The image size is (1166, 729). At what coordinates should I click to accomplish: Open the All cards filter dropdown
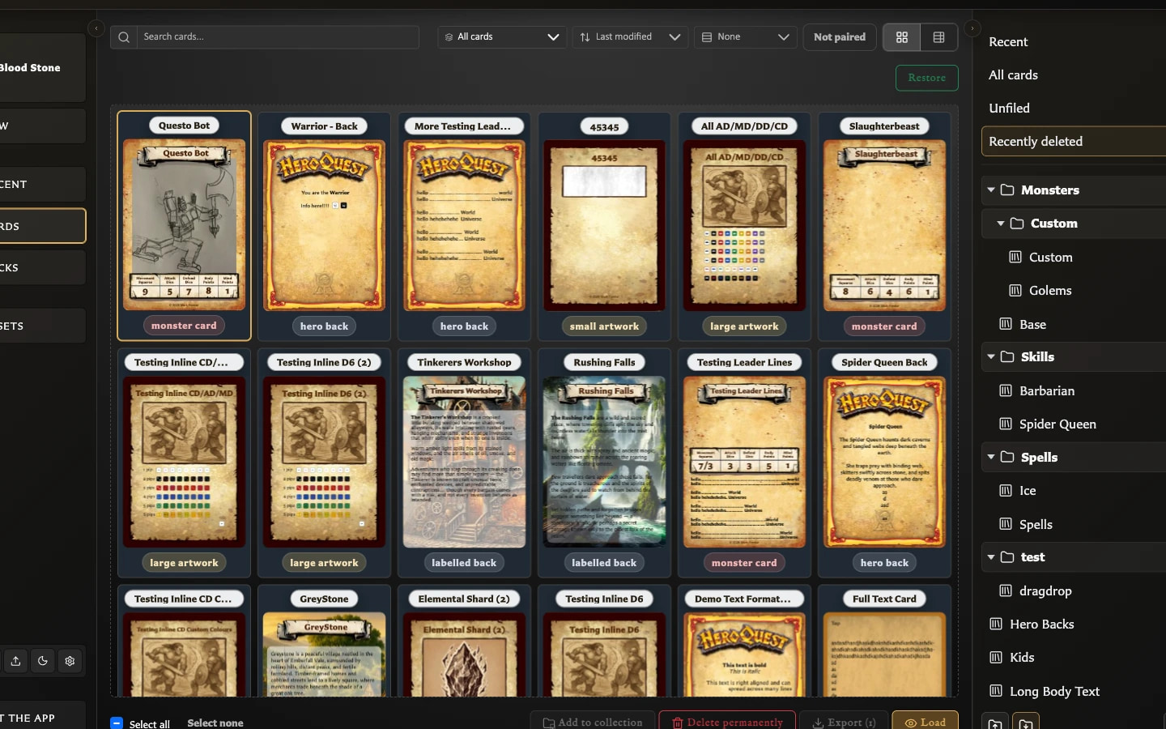click(502, 37)
